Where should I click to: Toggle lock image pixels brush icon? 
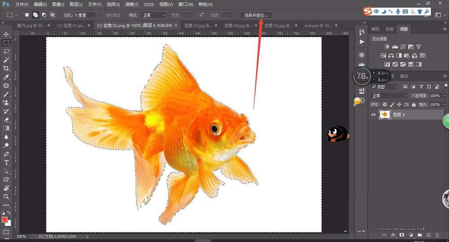tap(392, 105)
